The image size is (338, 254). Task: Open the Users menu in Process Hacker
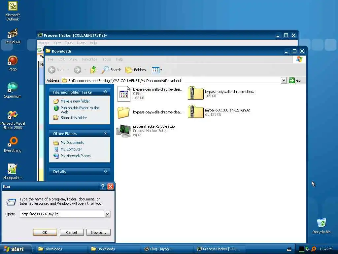(x=81, y=43)
